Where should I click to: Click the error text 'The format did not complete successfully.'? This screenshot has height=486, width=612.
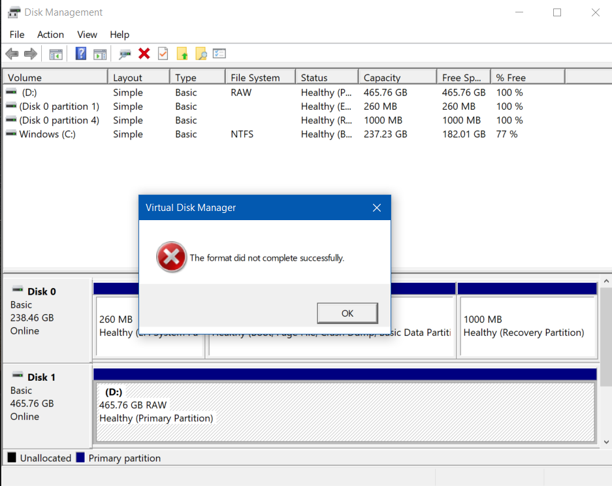click(267, 258)
